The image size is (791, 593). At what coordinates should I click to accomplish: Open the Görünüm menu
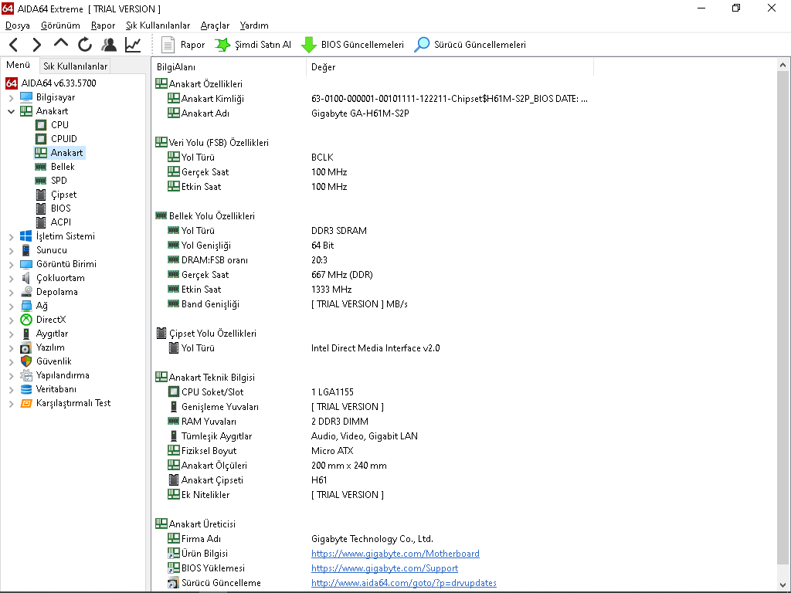click(60, 25)
